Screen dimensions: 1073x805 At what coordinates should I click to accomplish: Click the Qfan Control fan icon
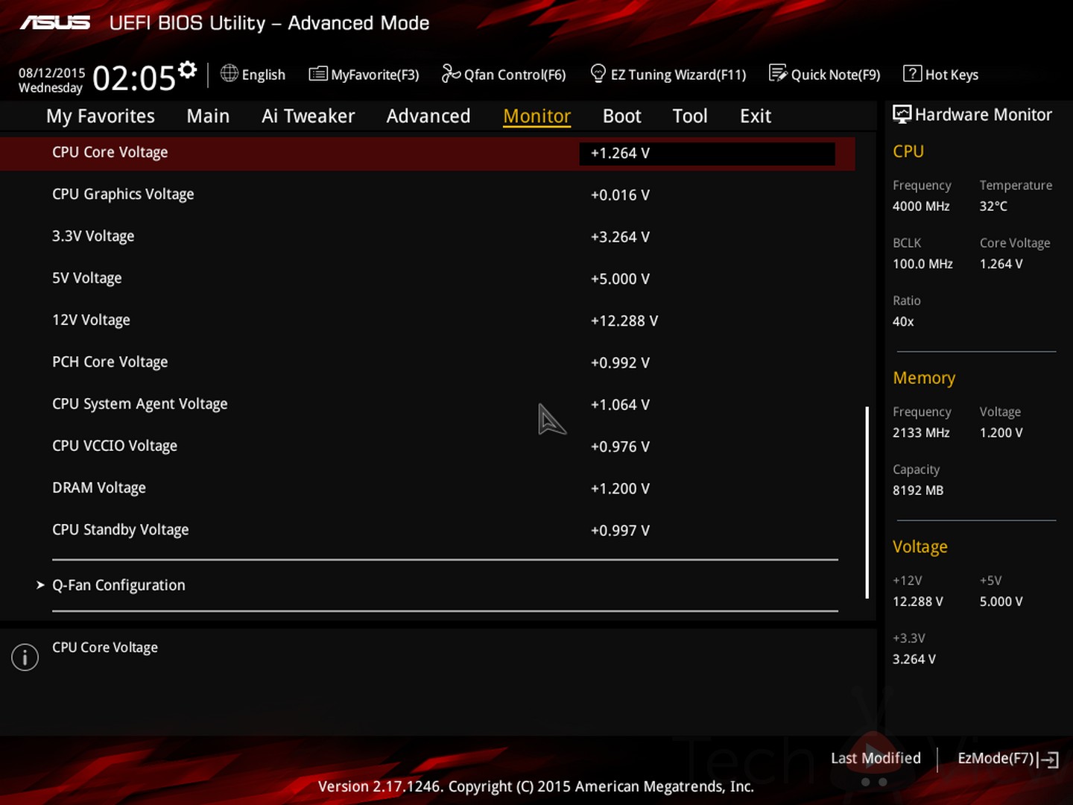pos(451,73)
